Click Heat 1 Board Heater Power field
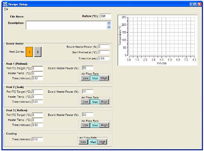This screenshot has width=204, height=151. point(88,68)
